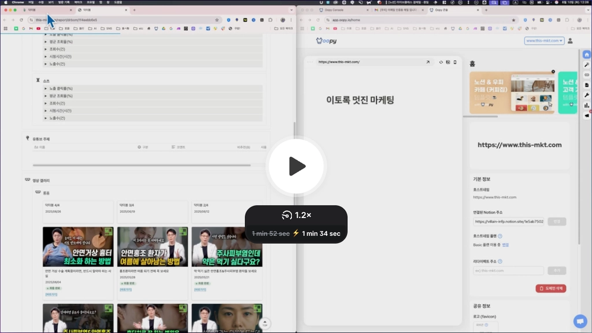This screenshot has width=592, height=333.
Task: Open the wrench settings icon in Oopy's sidebar
Action: point(587,95)
